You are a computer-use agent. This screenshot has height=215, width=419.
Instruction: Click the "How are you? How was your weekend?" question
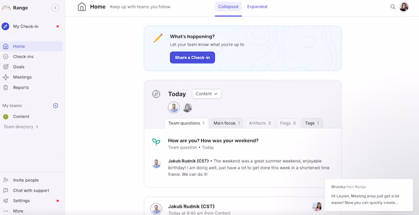pyautogui.click(x=213, y=141)
